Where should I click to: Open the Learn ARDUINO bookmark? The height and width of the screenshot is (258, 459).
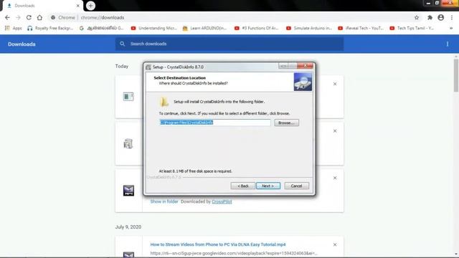coord(204,28)
